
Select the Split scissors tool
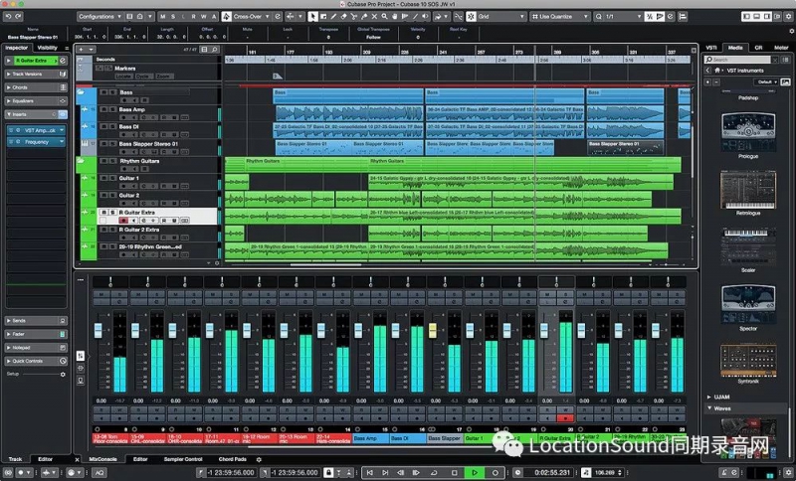354,16
